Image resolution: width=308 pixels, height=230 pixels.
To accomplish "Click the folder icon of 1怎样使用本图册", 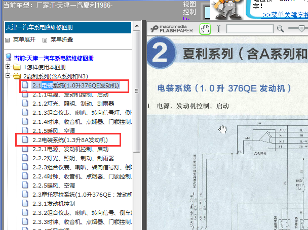I will [x=17, y=67].
